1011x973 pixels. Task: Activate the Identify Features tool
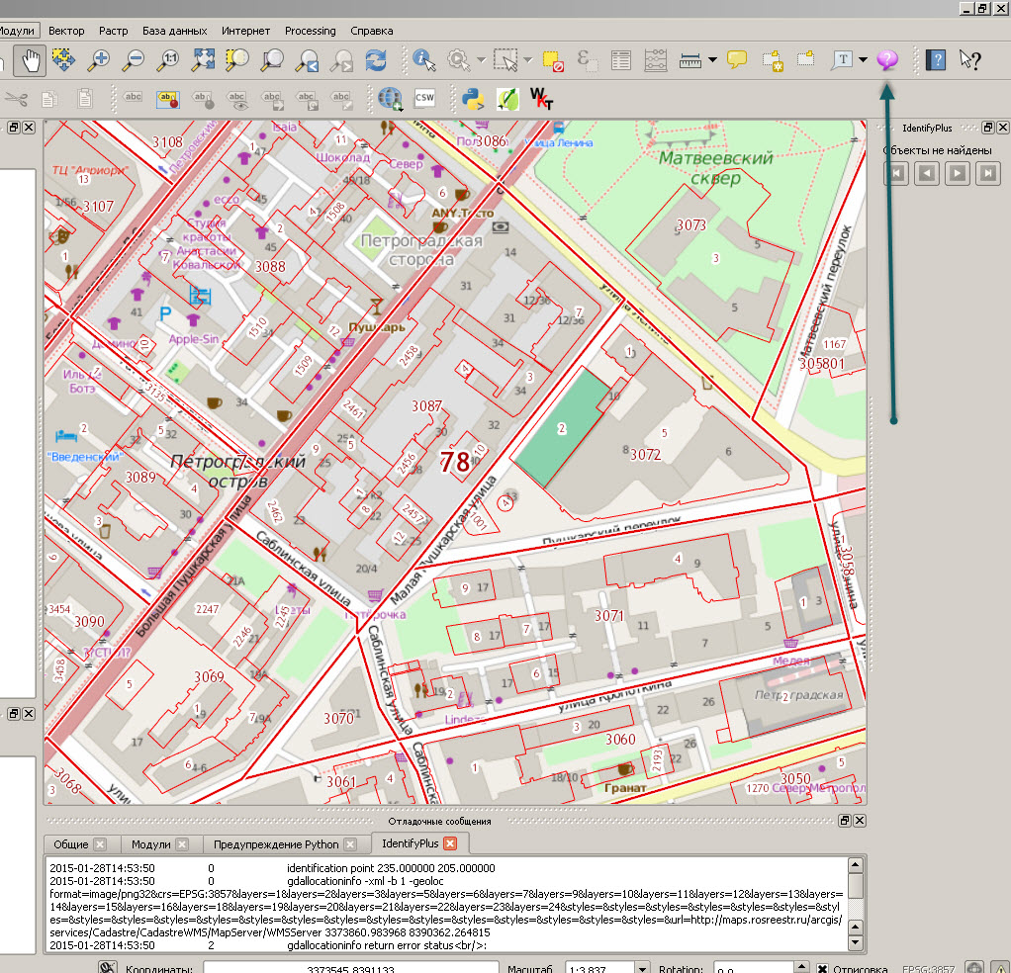(424, 60)
